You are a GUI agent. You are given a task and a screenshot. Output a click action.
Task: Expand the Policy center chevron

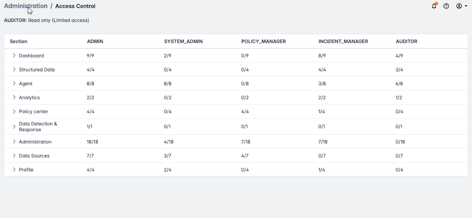[x=14, y=111]
